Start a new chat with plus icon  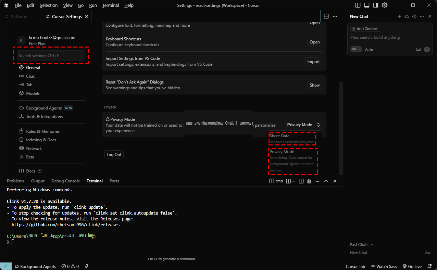pyautogui.click(x=399, y=16)
